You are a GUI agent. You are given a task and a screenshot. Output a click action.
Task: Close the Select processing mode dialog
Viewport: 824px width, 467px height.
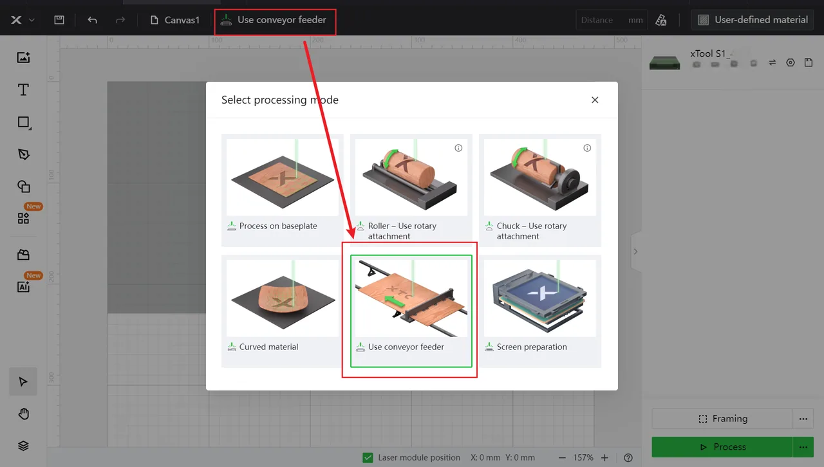coord(595,100)
